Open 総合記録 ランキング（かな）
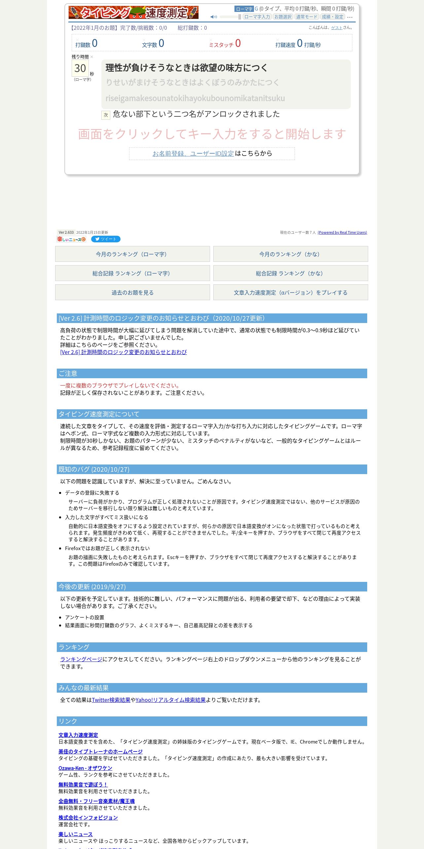This screenshot has height=849, width=424. (x=291, y=273)
